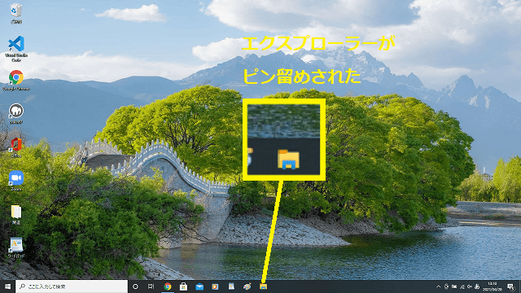
Task: Open the Paint icon on taskbar
Action: [247, 286]
